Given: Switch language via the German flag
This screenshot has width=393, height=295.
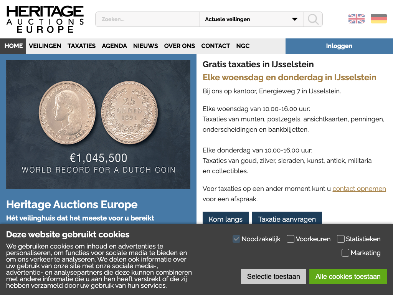Looking at the screenshot, I should [378, 19].
